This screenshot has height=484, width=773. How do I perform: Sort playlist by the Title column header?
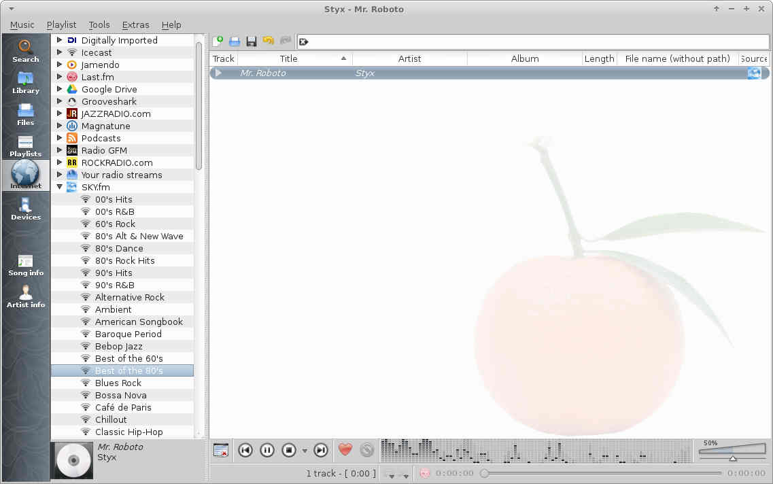tap(295, 58)
